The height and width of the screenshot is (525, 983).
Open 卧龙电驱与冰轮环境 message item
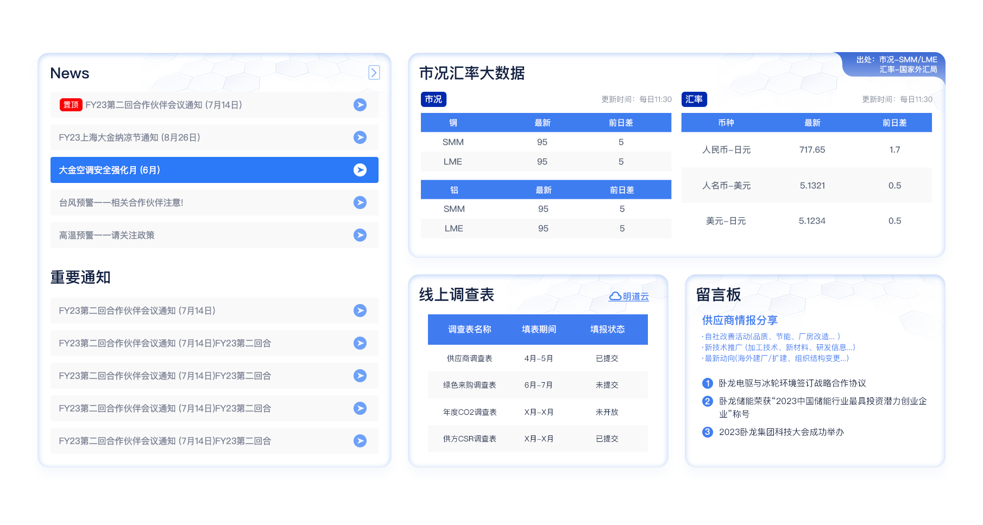click(x=792, y=383)
